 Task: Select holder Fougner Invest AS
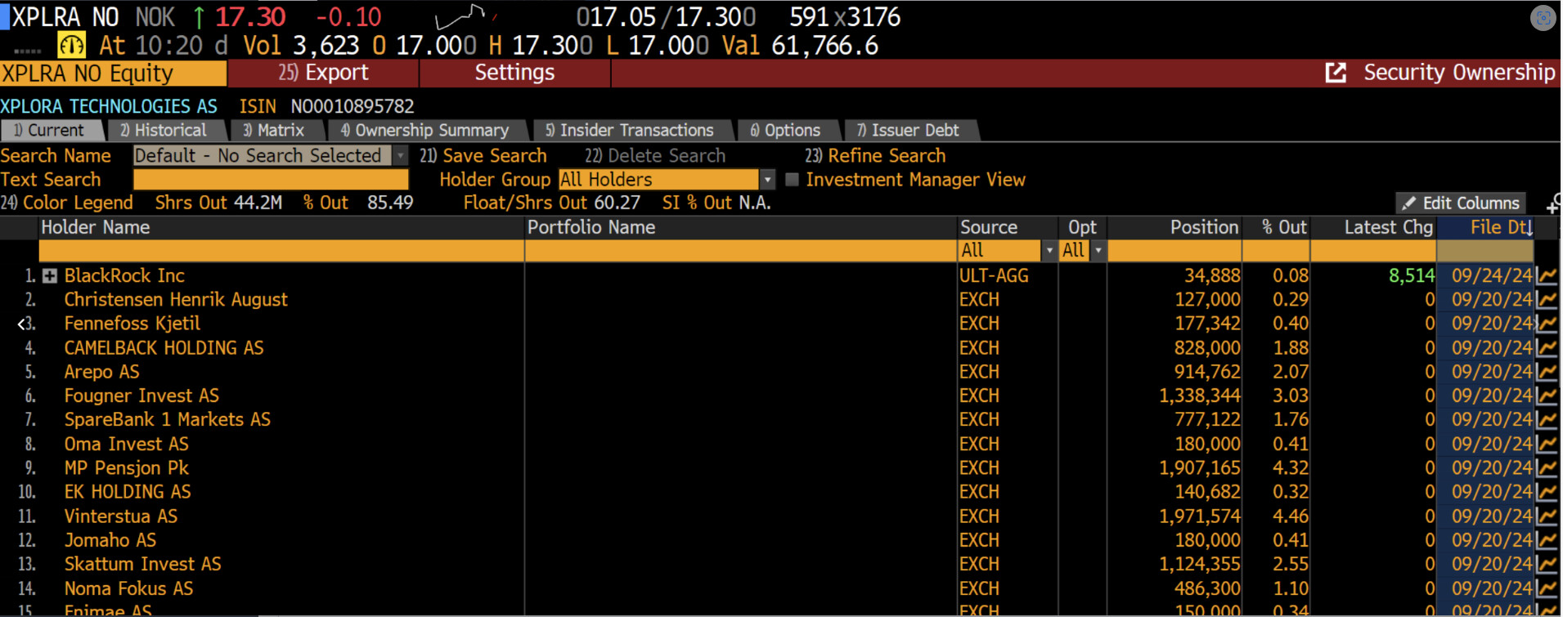point(142,396)
